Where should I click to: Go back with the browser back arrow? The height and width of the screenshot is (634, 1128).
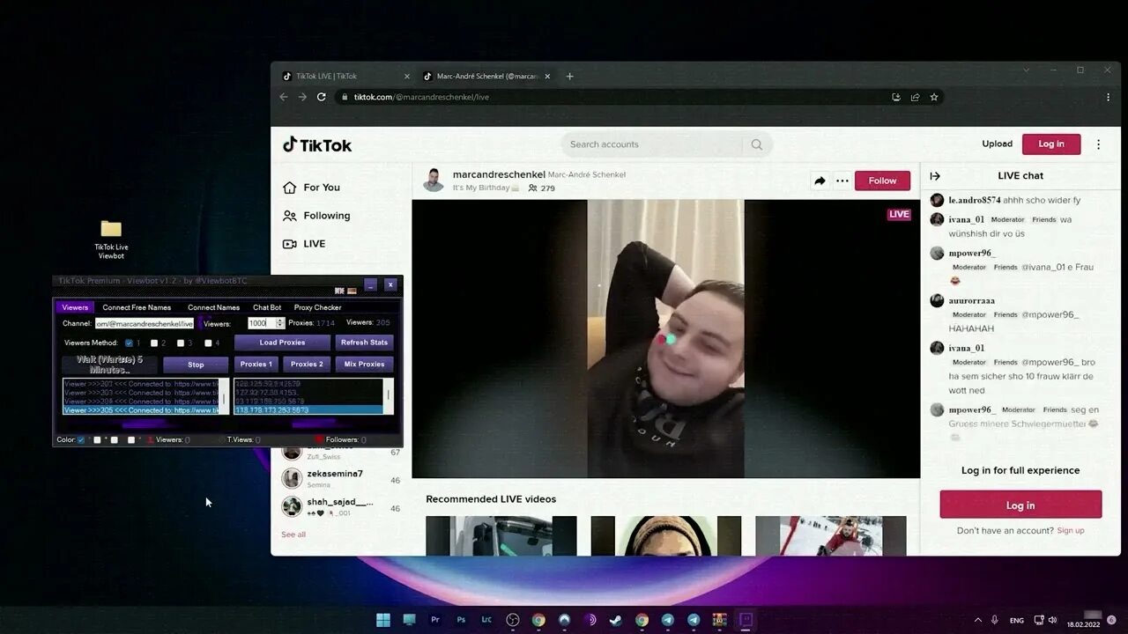pyautogui.click(x=284, y=97)
